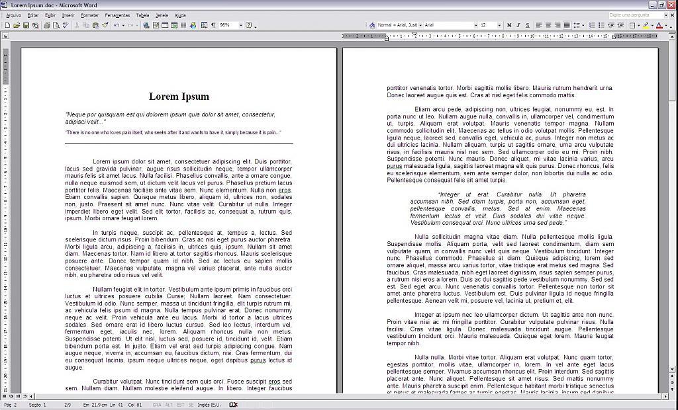678x410 pixels.
Task: Open the Inserir menu
Action: point(68,16)
